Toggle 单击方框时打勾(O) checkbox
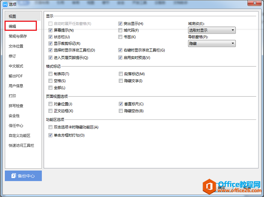The width and height of the screenshot is (264, 197). 50,135
